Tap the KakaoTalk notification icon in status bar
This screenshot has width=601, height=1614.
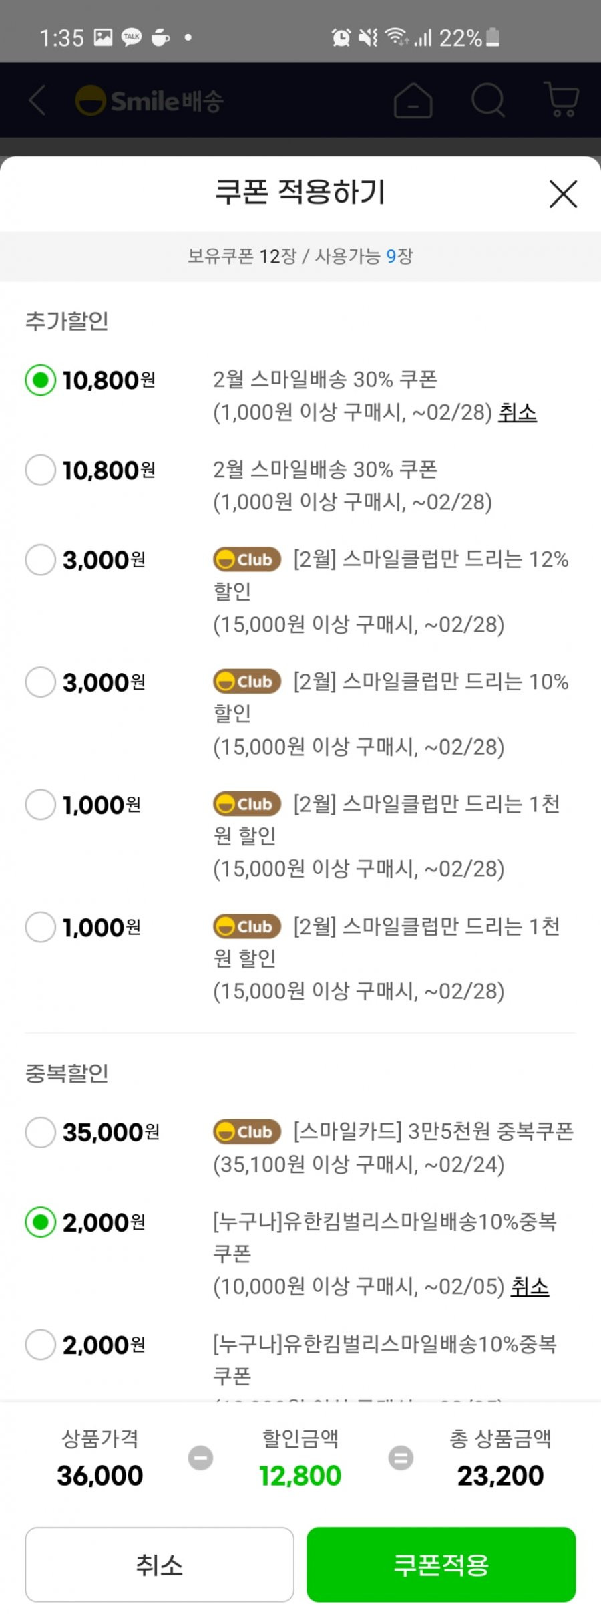[x=132, y=37]
